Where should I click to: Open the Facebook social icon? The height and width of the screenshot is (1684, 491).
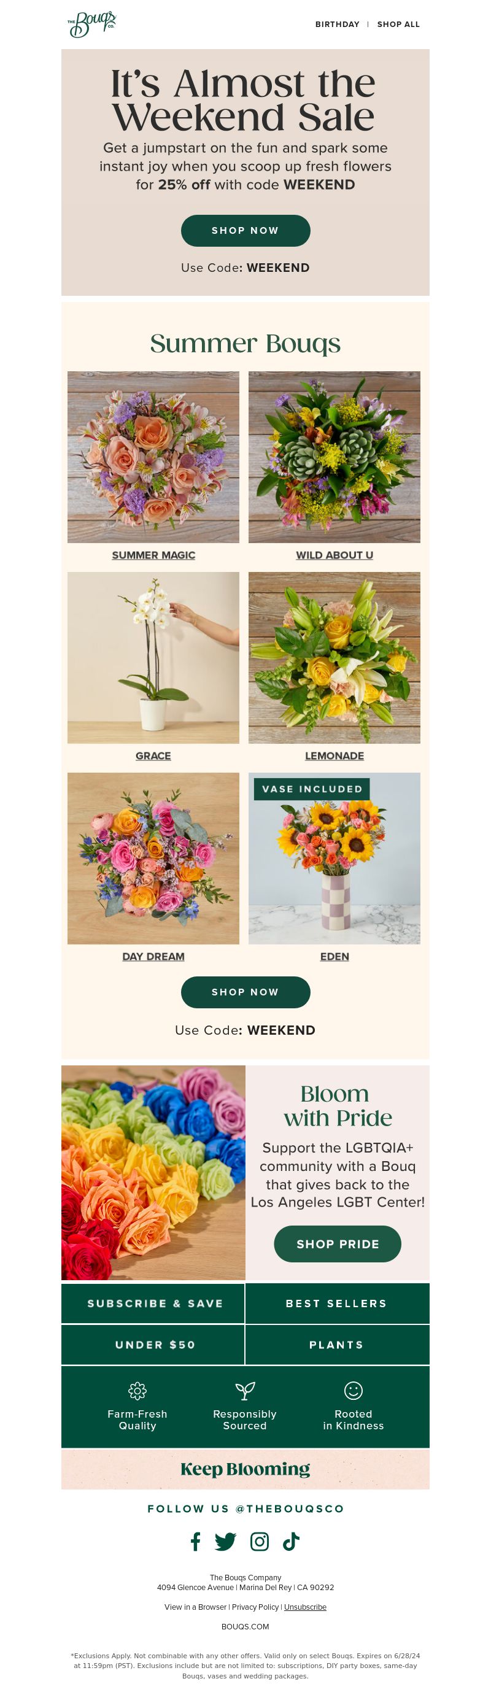pos(196,1541)
